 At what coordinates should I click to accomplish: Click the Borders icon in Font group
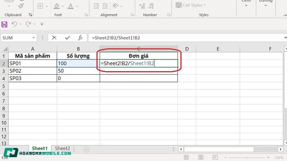(40, 6)
